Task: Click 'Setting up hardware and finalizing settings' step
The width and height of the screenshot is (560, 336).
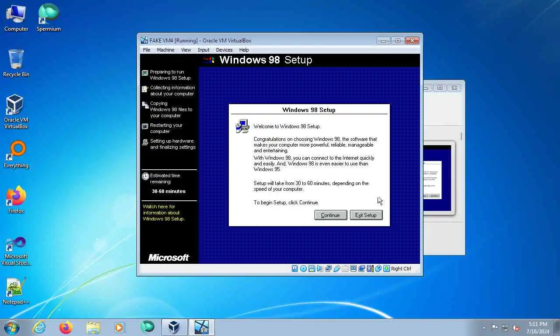Action: point(173,144)
